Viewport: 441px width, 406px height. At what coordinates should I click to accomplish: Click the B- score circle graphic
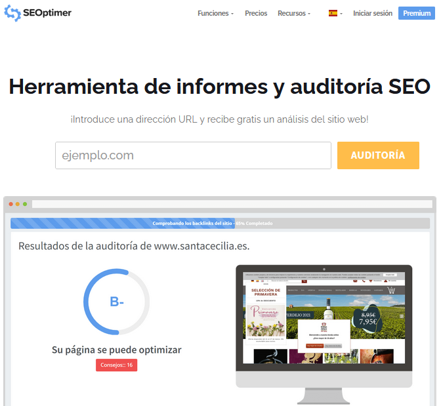(116, 302)
